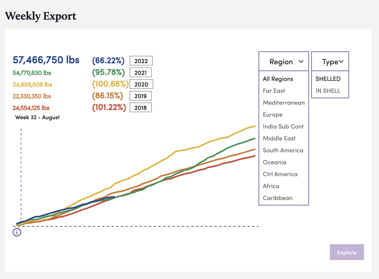Pick Europe in the region list
379x279 pixels.
pyautogui.click(x=272, y=115)
